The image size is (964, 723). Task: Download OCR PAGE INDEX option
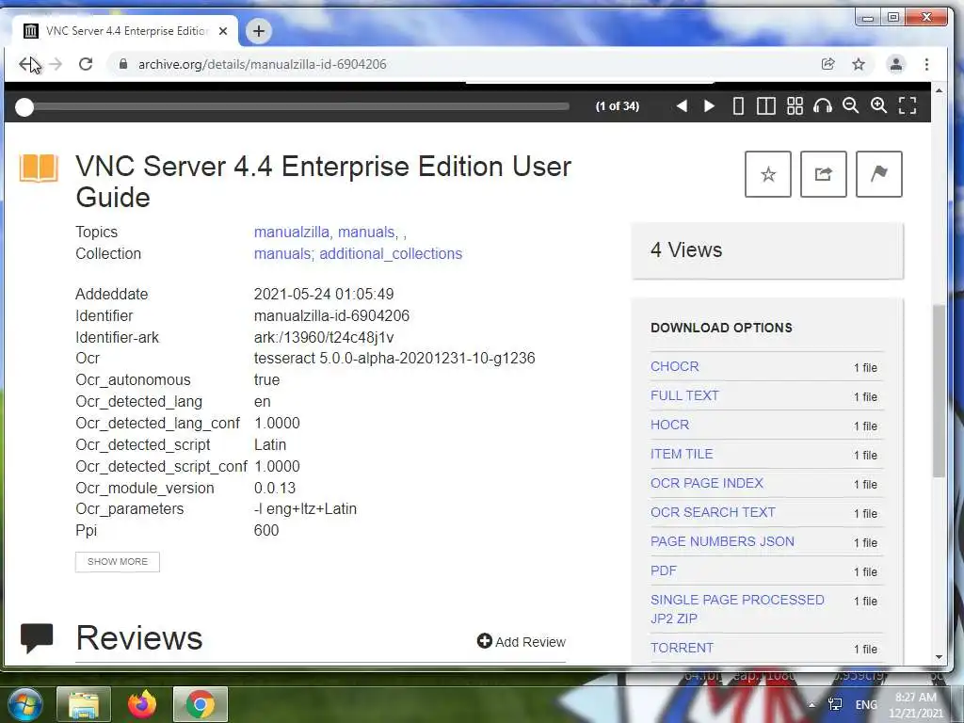(706, 483)
